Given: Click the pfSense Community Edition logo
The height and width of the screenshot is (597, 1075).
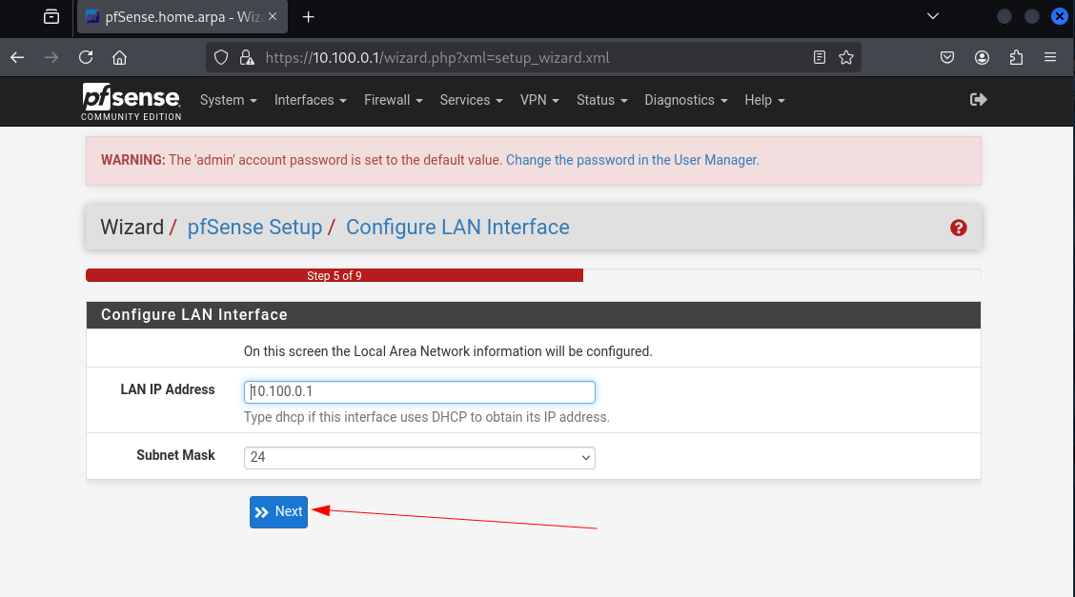Looking at the screenshot, I should 131,101.
